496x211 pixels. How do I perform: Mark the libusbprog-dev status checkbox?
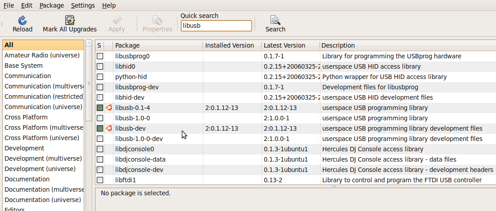coord(100,87)
